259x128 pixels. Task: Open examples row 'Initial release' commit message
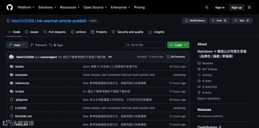[119, 75]
